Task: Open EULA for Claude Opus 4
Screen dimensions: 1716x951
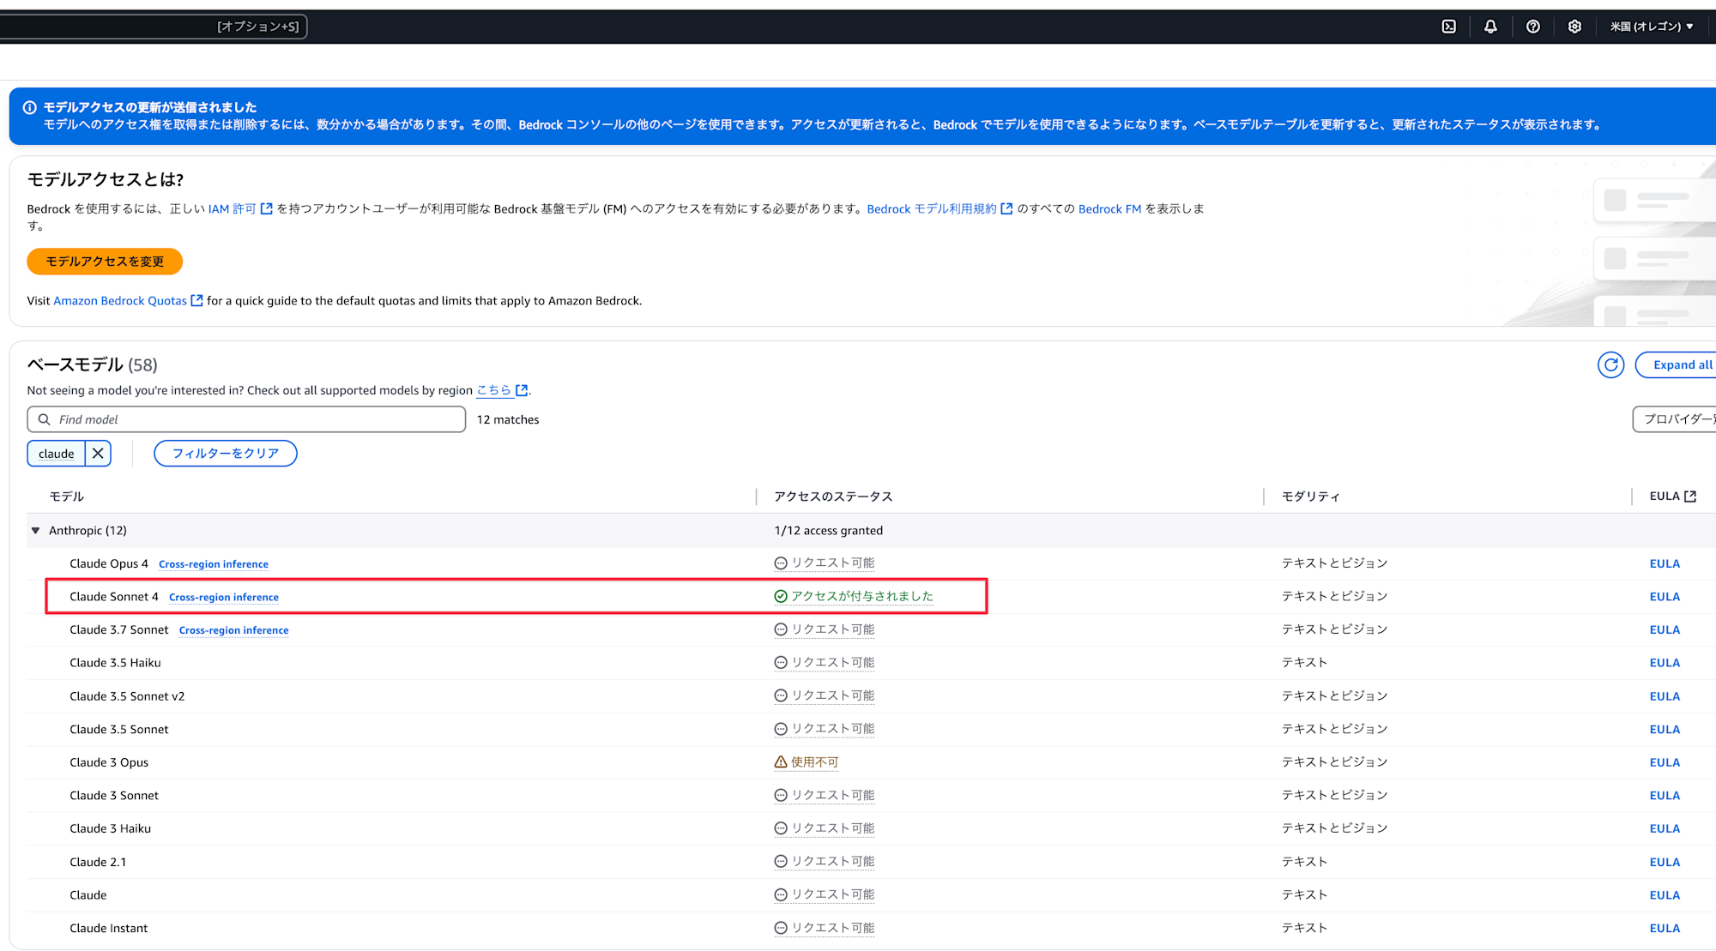Action: (1665, 564)
